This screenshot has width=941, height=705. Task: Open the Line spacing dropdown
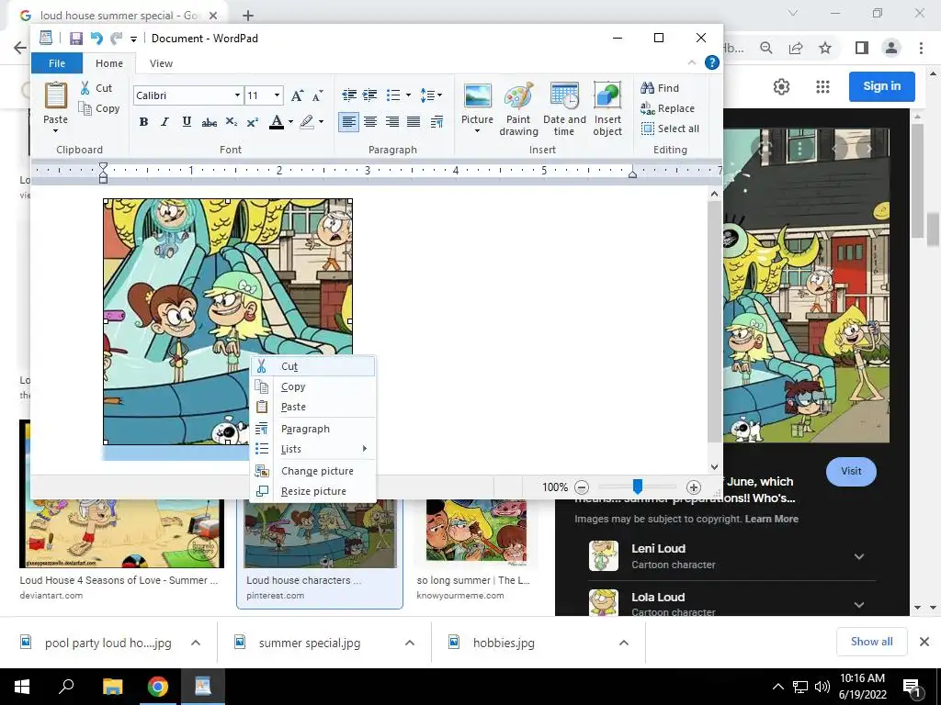click(x=431, y=95)
